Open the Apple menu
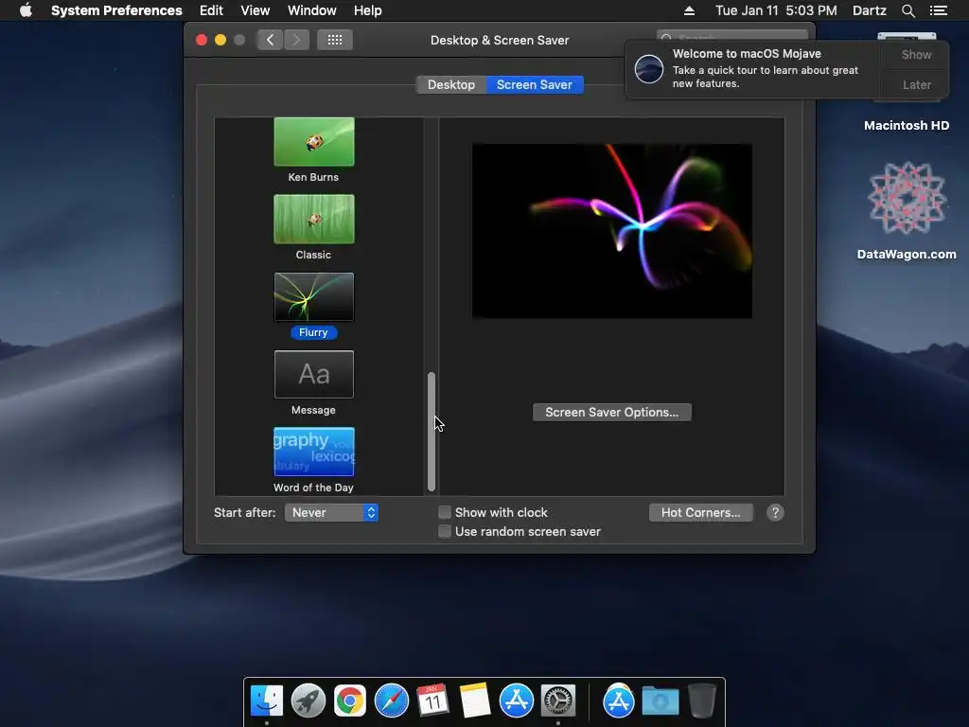Screen dimensions: 969x727 pos(26,10)
